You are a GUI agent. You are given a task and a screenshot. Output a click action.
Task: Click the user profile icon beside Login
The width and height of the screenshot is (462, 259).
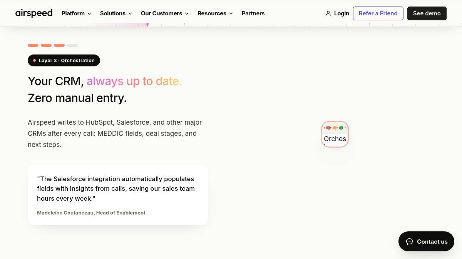(328, 13)
